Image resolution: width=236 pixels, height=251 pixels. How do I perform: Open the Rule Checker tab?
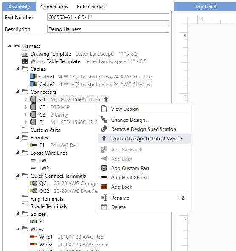tap(91, 6)
